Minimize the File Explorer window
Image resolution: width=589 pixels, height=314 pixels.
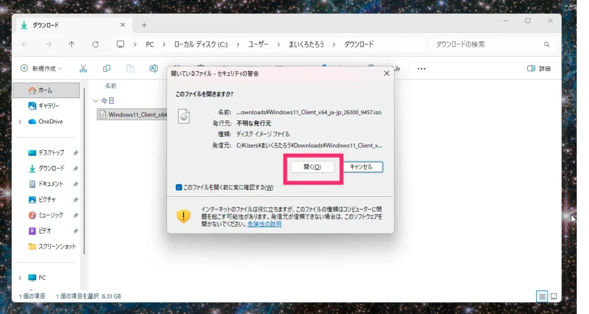pos(506,21)
